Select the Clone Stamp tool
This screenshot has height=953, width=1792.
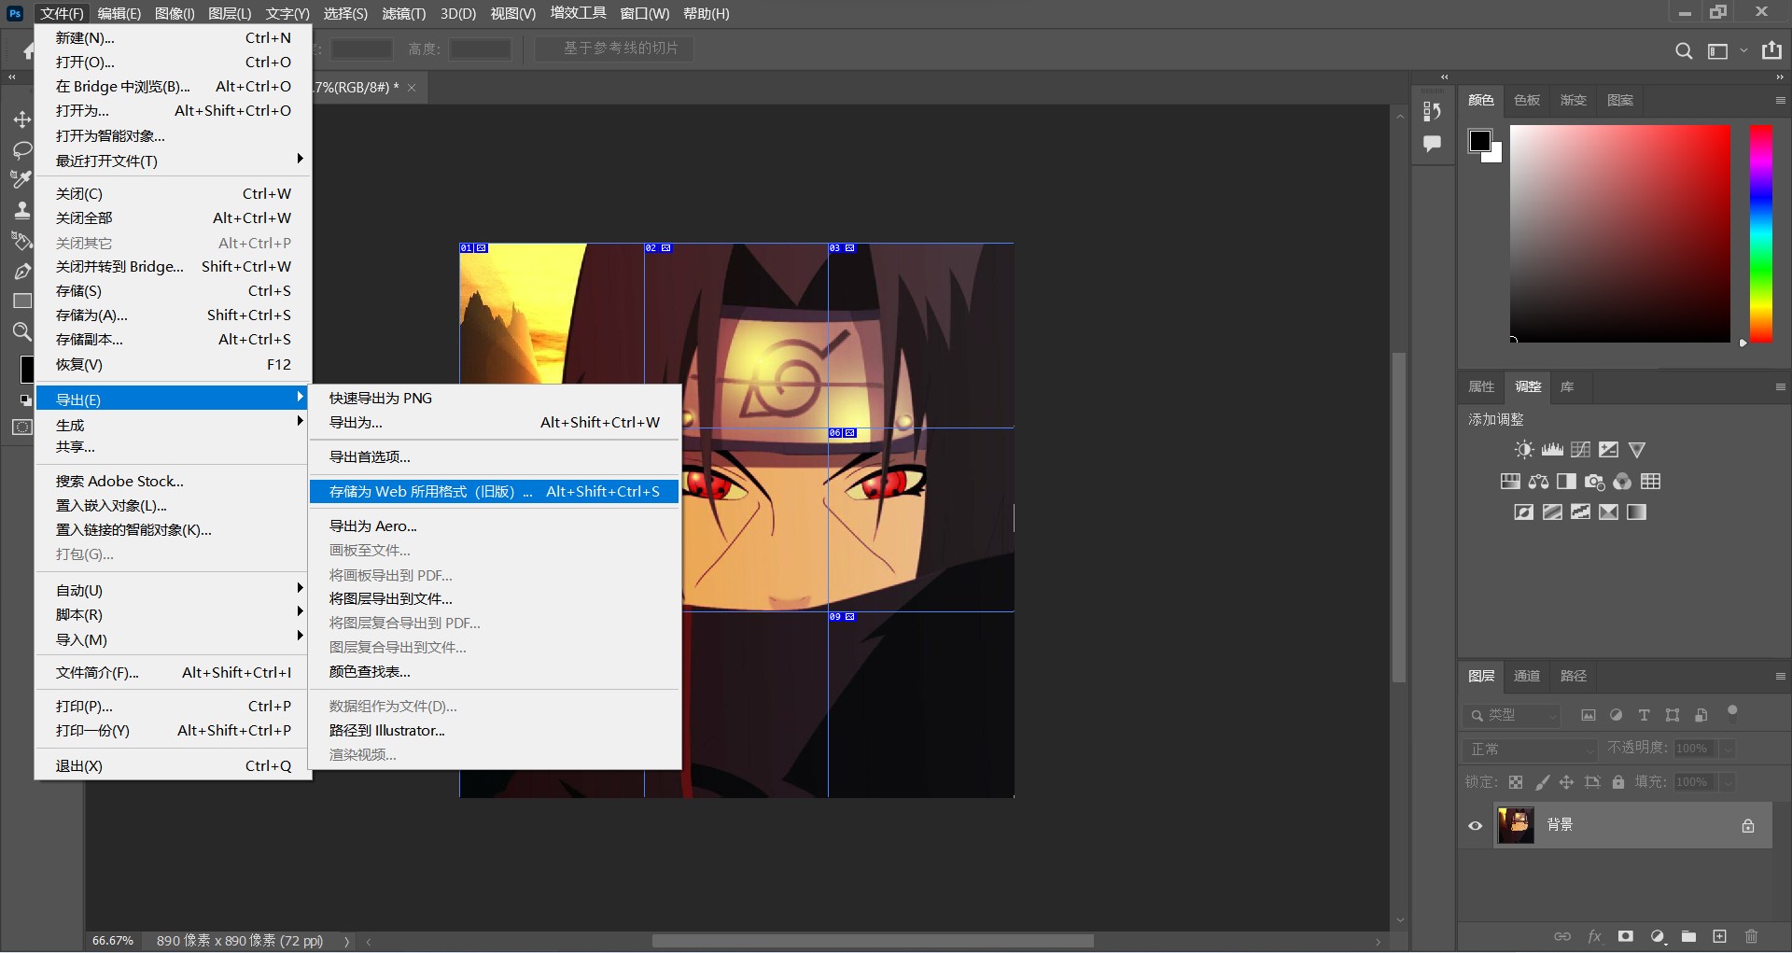point(22,210)
